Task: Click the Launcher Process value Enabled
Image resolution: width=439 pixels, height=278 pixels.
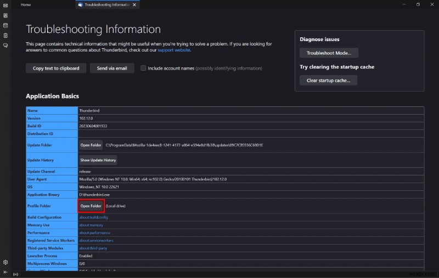Action: pyautogui.click(x=86, y=256)
